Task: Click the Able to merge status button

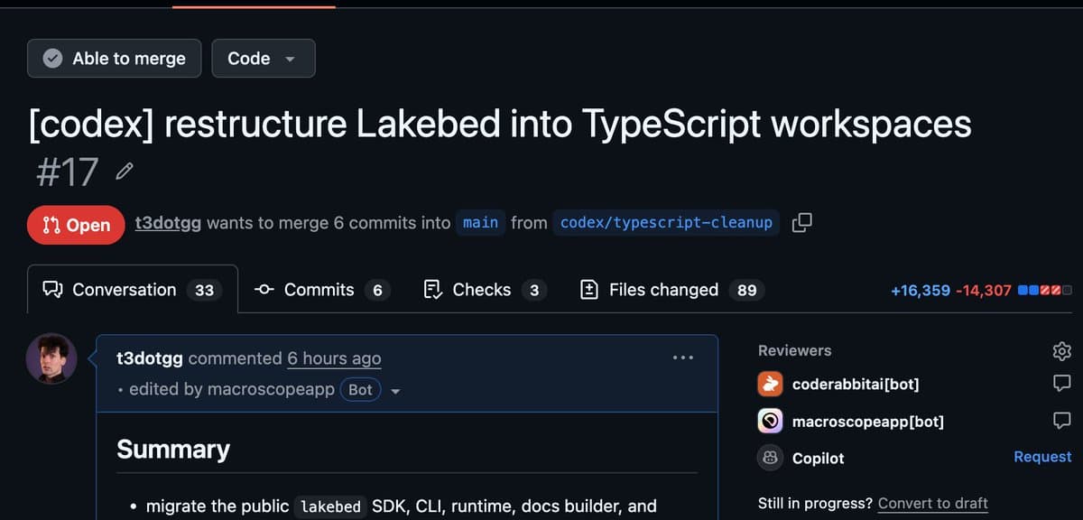Action: point(115,58)
